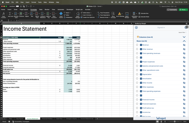Screen dimensions: 189x123
Task: Open Spotlight search in macOS menu bar
Action: (x=169, y=2)
